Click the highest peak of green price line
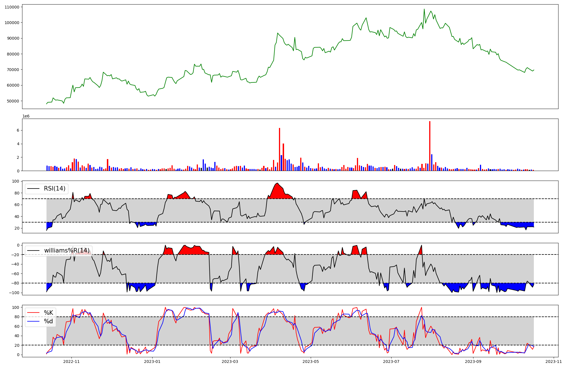Viewport: 567px width, 368px height. click(x=424, y=9)
